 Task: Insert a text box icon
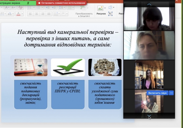click(x=110, y=13)
